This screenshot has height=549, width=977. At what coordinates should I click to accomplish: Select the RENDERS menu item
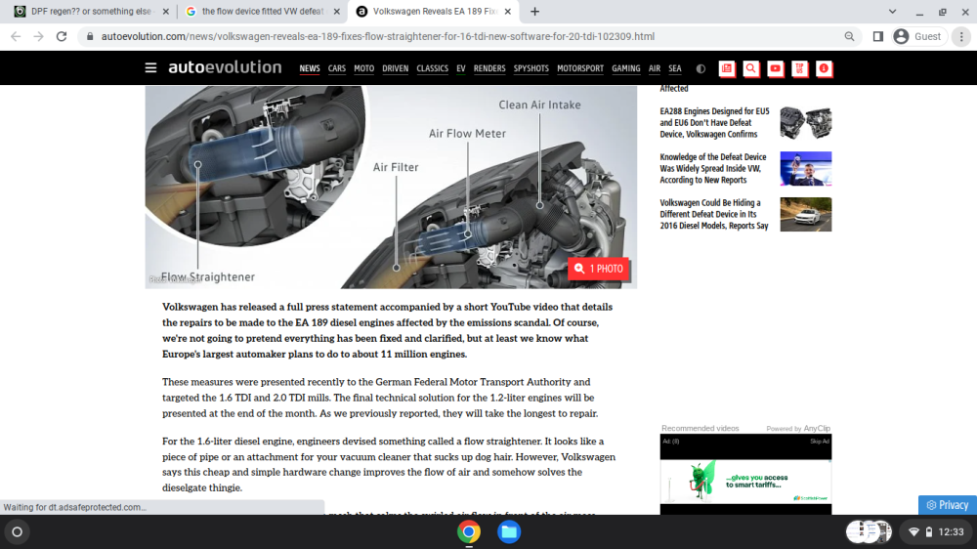489,68
